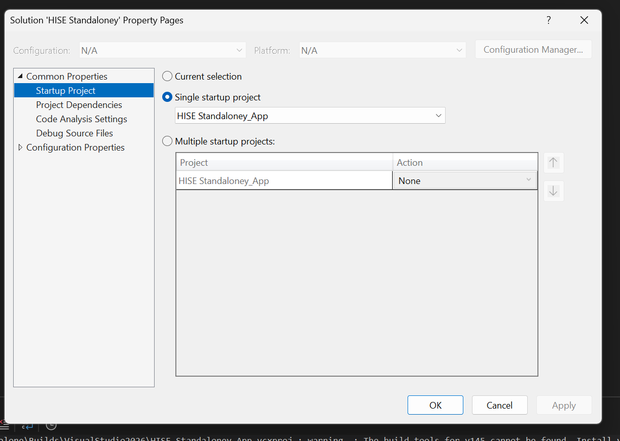Open the Action dropdown set to None
This screenshot has height=441, width=620.
[x=464, y=180]
